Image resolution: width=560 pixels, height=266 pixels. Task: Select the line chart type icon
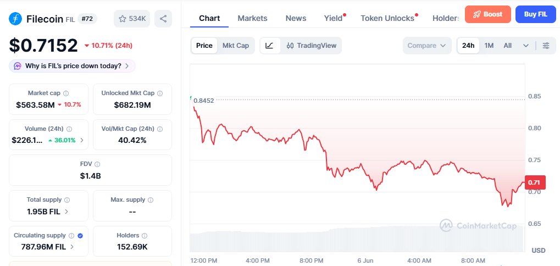click(270, 46)
